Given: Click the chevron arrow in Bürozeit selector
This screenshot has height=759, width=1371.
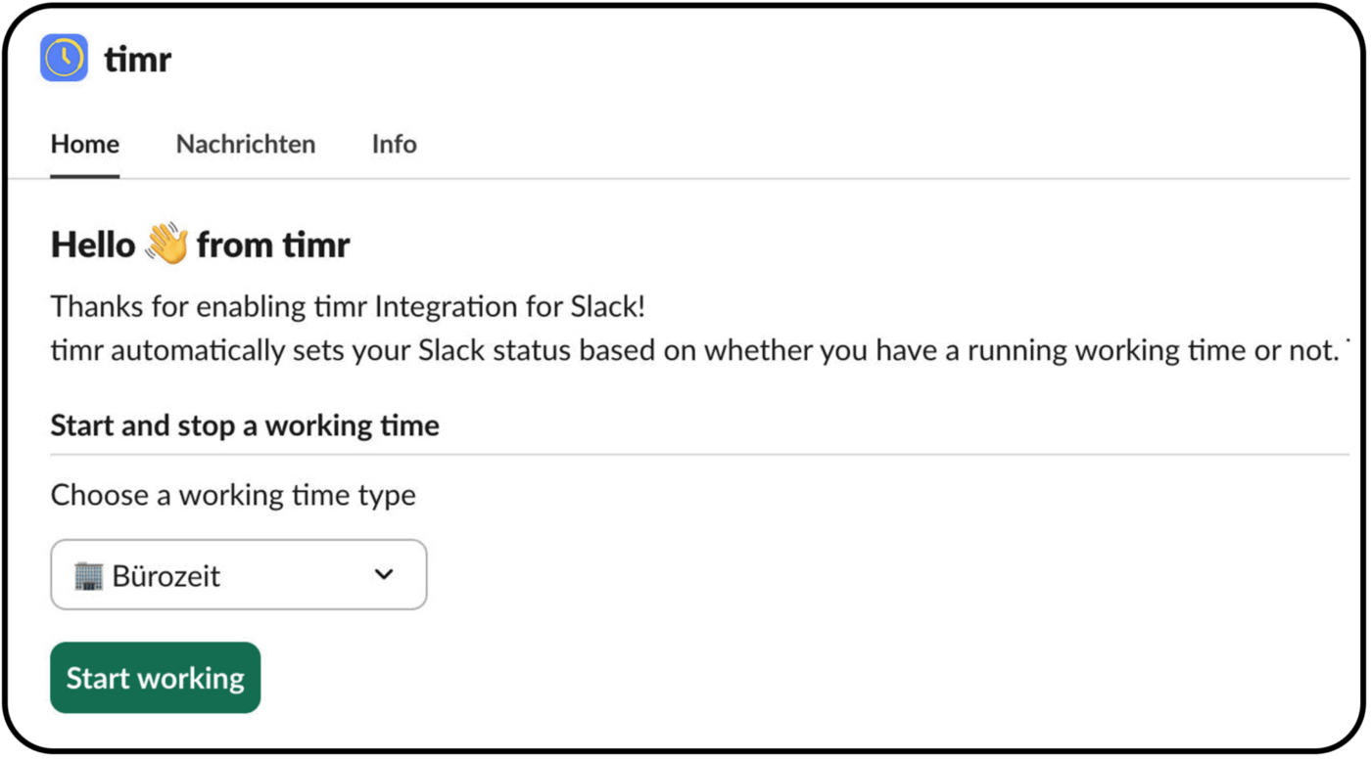Looking at the screenshot, I should pyautogui.click(x=384, y=575).
